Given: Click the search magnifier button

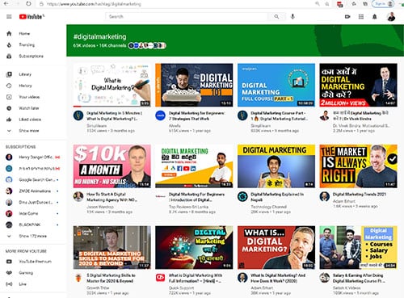Looking at the screenshot, I should (x=276, y=17).
